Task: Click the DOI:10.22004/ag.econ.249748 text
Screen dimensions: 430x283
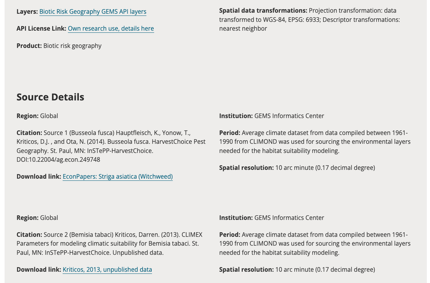Action: (x=58, y=160)
